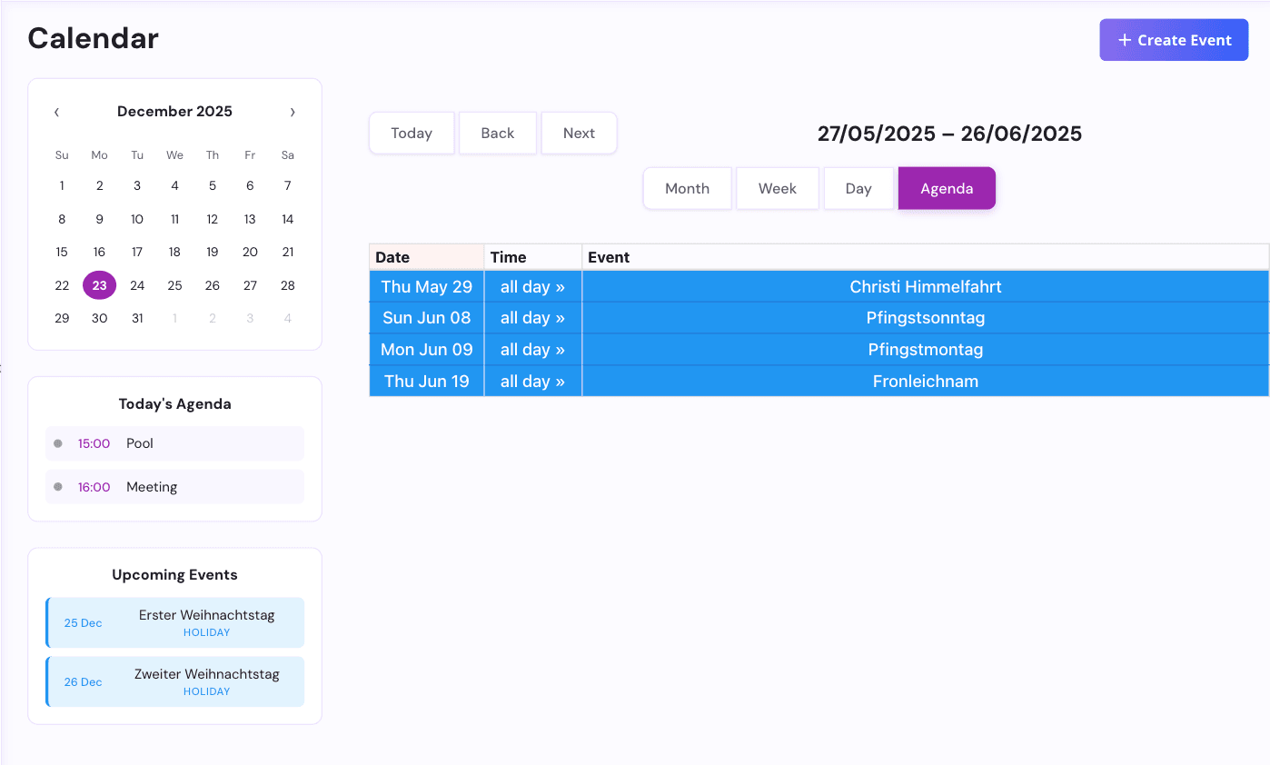Advance mini calendar to next month
This screenshot has width=1270, height=765.
click(x=293, y=112)
